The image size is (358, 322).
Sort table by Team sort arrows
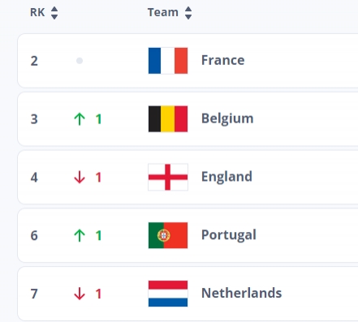(188, 13)
